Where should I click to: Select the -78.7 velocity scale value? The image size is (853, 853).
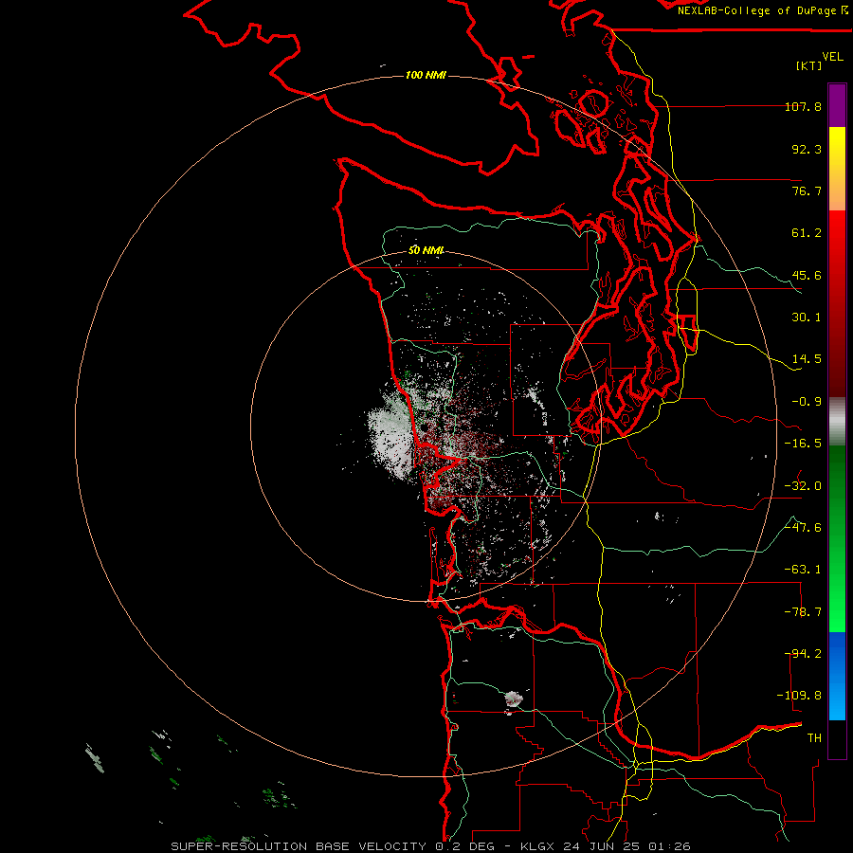[803, 612]
